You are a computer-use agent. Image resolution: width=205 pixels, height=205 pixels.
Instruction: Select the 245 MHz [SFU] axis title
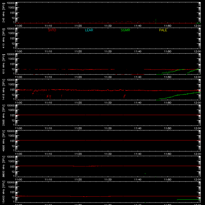[3, 13]
